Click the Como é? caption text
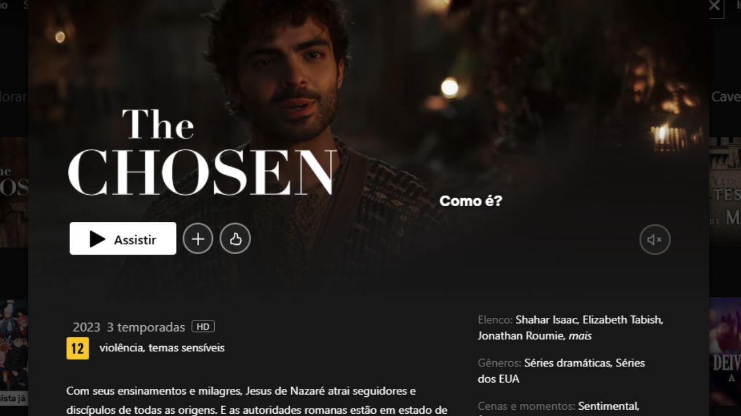The height and width of the screenshot is (416, 741). tap(471, 201)
